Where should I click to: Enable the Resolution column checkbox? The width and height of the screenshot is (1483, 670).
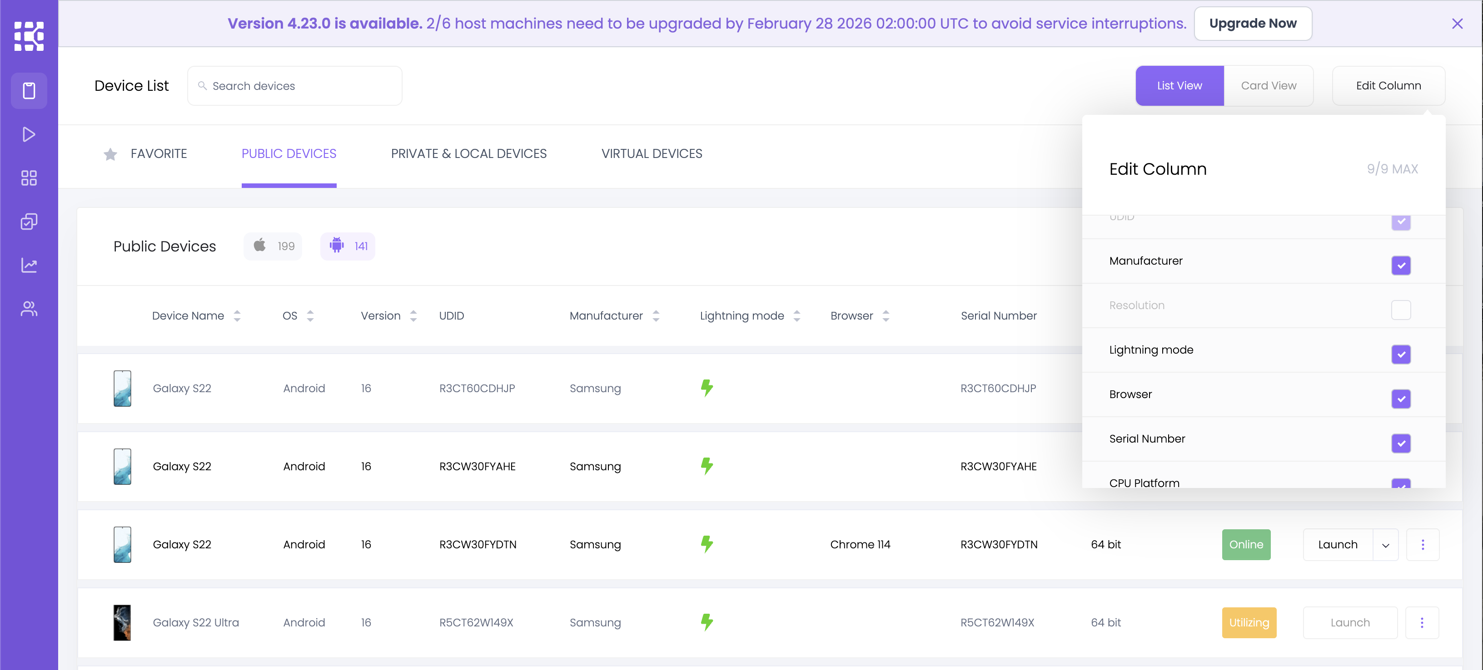[1400, 310]
